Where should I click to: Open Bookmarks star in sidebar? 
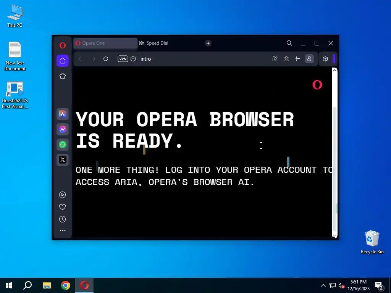coord(63,76)
